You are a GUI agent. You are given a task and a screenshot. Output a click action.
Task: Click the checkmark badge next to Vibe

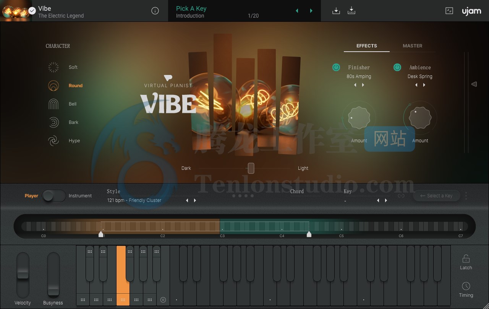pyautogui.click(x=32, y=11)
